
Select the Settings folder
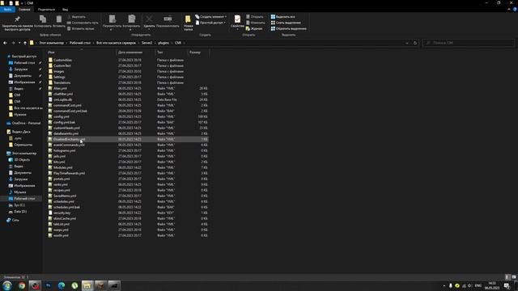(x=59, y=77)
